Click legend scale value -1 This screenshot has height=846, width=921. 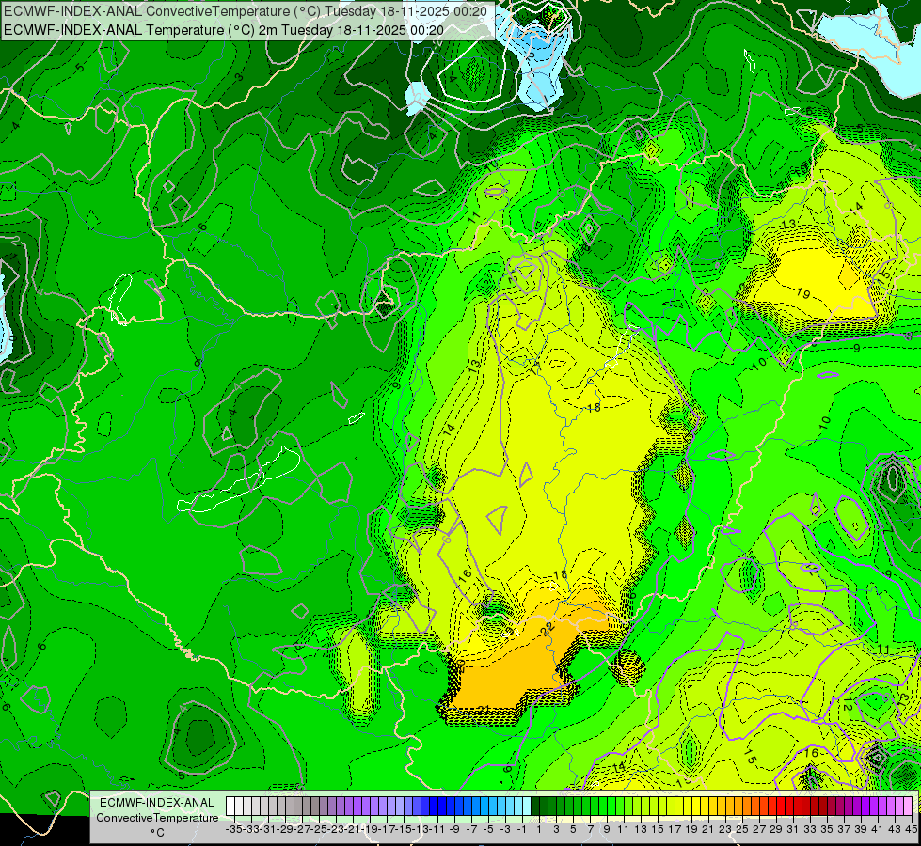(x=521, y=829)
